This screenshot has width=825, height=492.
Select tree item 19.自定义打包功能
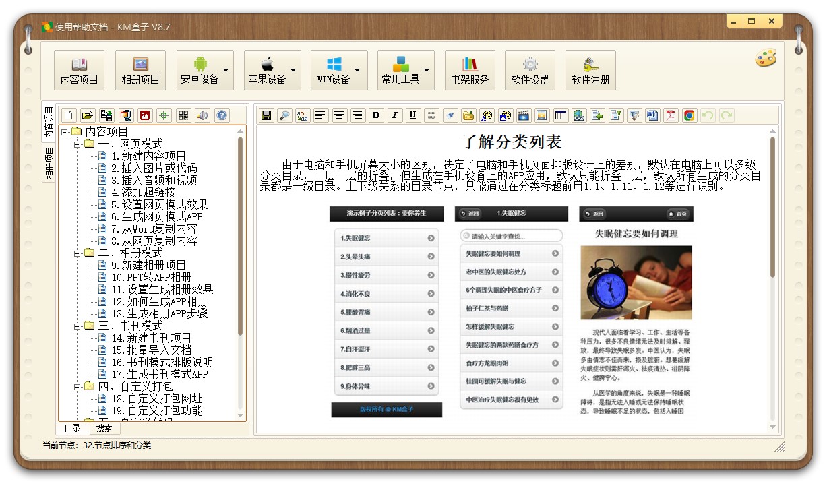click(x=156, y=410)
